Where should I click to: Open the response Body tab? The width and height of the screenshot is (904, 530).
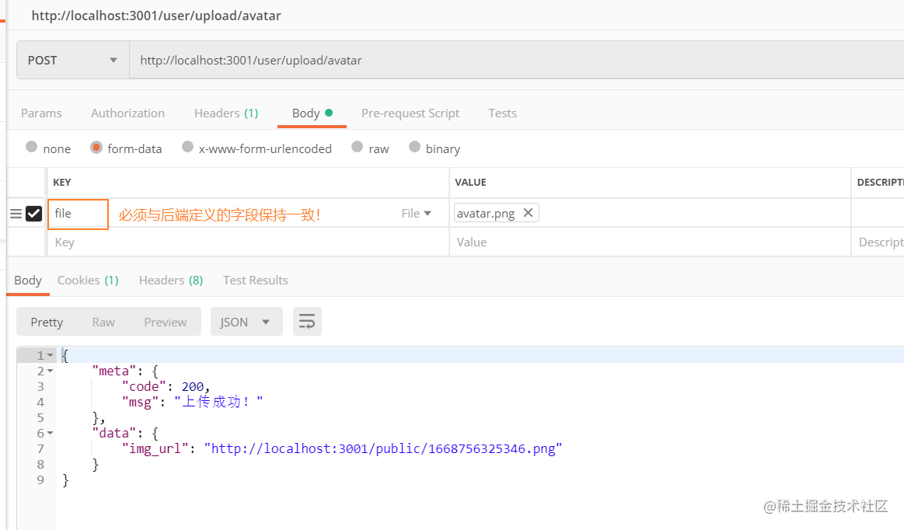pyautogui.click(x=28, y=281)
